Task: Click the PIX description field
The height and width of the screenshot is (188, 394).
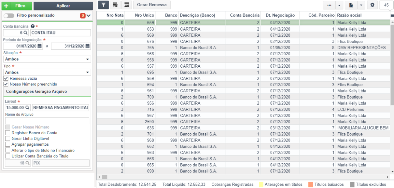Action: 61,163
